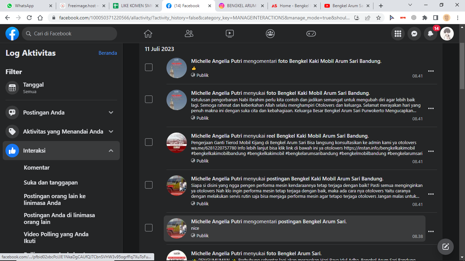The image size is (465, 261).
Task: Click the Postingan Anda speech bubble icon
Action: pos(12,112)
